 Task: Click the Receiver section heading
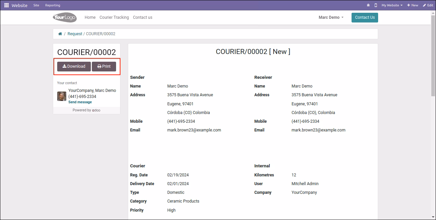point(263,77)
